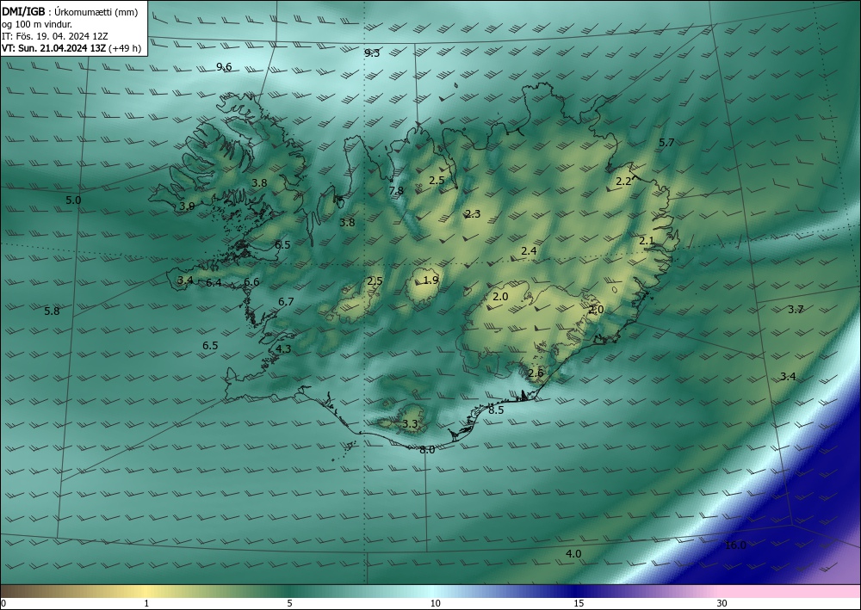Click the 5.7 value label
Screen dimensions: 861x610
click(666, 143)
